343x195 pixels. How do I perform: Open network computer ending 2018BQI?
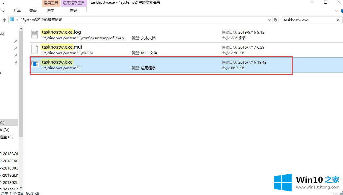point(9,154)
